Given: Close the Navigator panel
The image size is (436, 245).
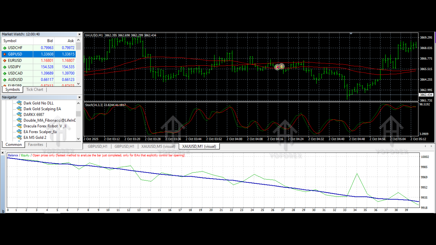Looking at the screenshot, I should pos(79,97).
